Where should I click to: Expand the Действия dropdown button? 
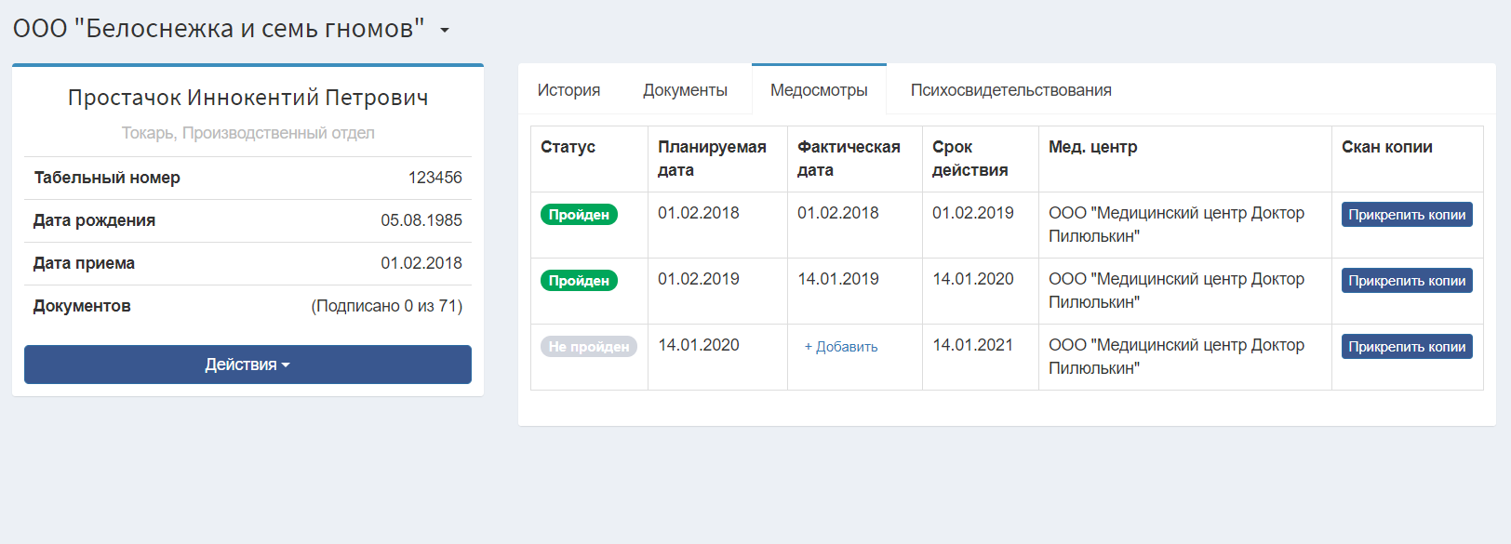[x=247, y=365]
